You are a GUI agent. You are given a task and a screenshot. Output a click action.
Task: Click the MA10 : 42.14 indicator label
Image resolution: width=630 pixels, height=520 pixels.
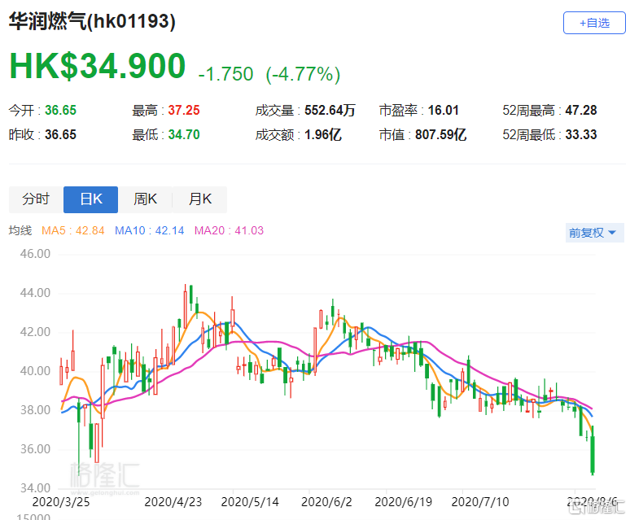click(x=150, y=230)
